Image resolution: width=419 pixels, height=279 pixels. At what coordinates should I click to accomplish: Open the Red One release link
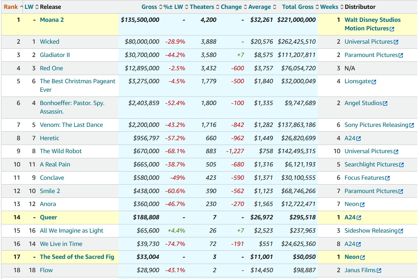point(51,68)
